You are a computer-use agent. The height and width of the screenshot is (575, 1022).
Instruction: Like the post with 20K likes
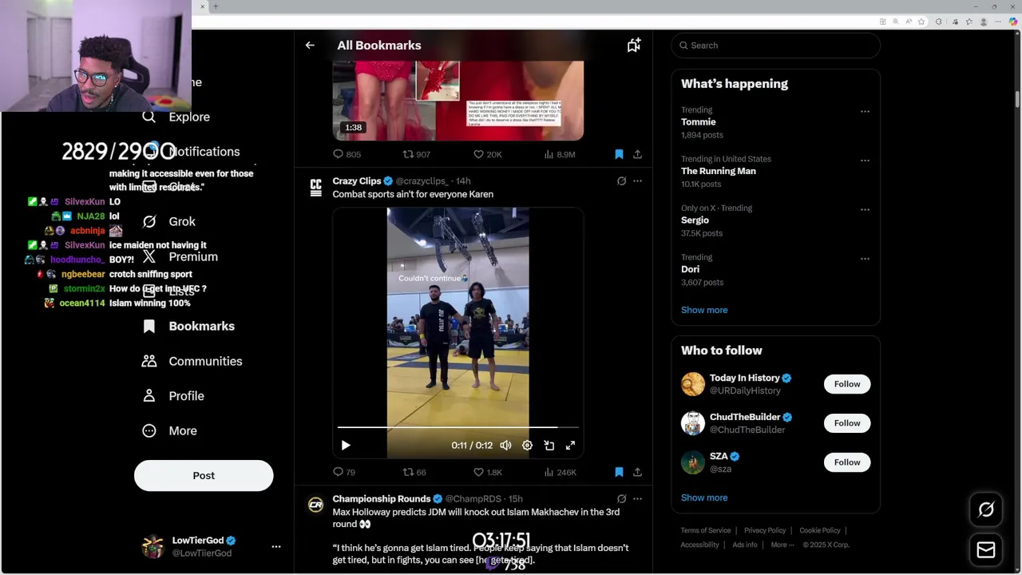[x=487, y=154]
